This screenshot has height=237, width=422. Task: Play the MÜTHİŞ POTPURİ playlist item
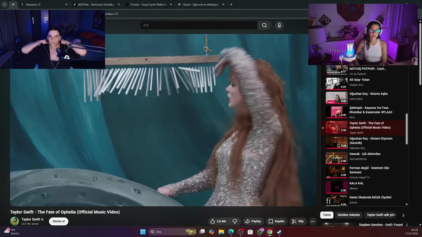[363, 70]
